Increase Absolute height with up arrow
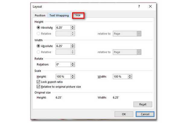 click(73, 26)
